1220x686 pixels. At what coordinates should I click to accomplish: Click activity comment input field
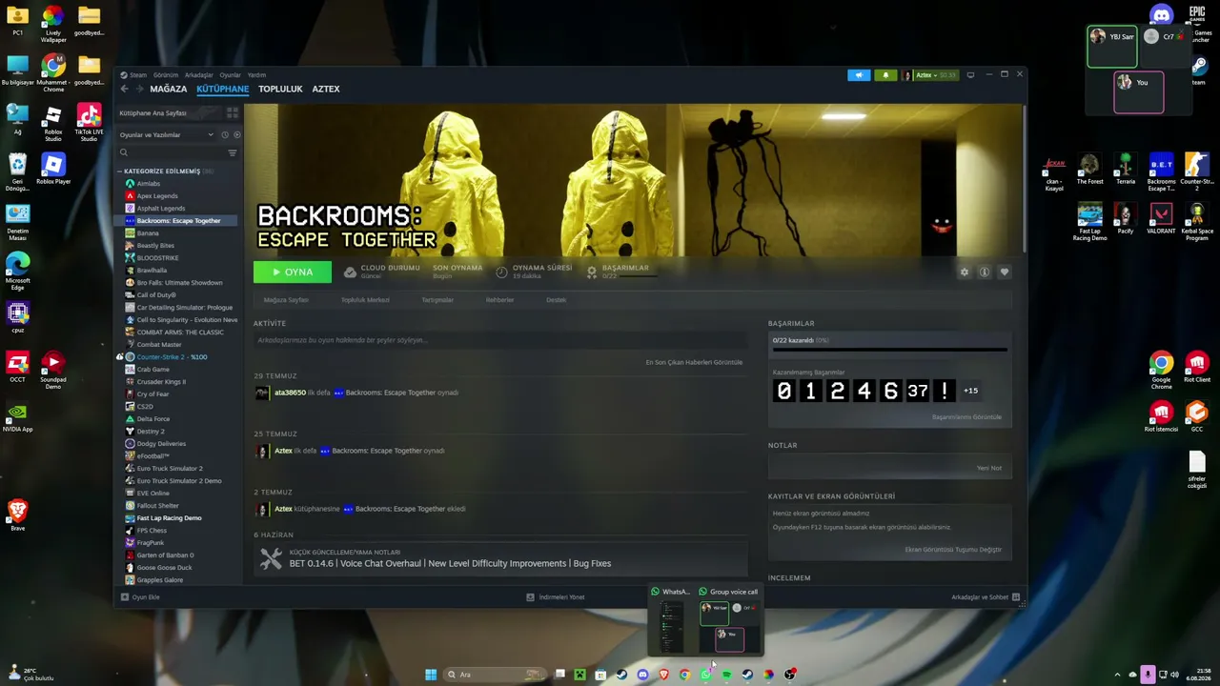[500, 340]
